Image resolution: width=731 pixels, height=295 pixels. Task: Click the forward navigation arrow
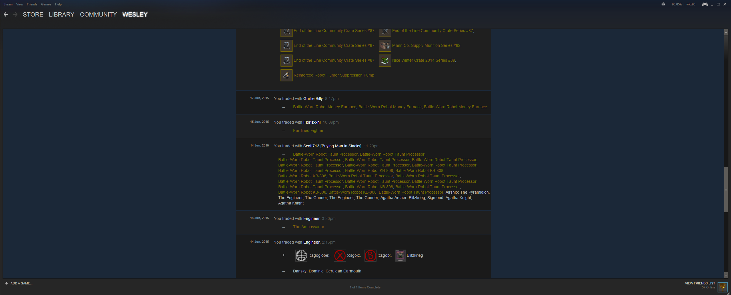[15, 15]
